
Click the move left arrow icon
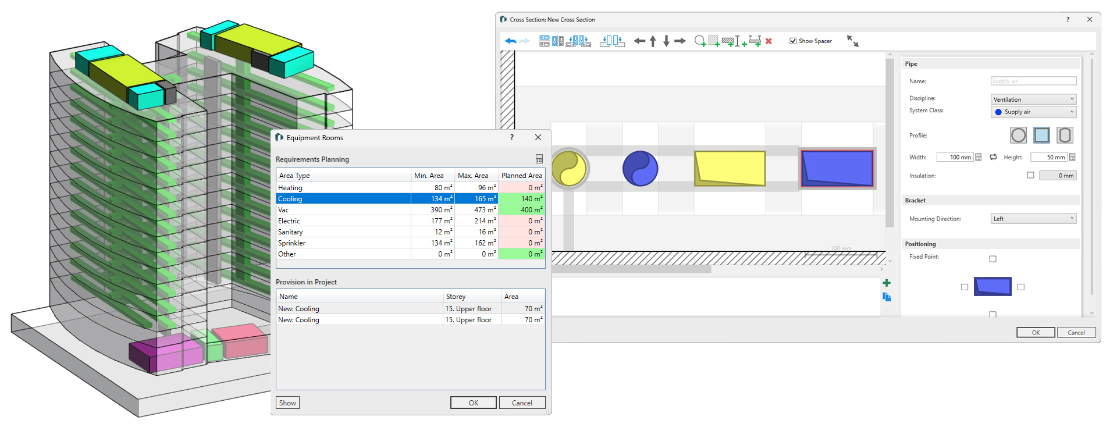click(x=639, y=41)
